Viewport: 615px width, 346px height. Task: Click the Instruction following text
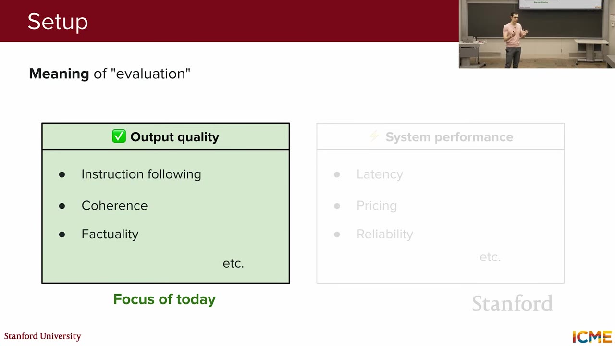pos(141,174)
